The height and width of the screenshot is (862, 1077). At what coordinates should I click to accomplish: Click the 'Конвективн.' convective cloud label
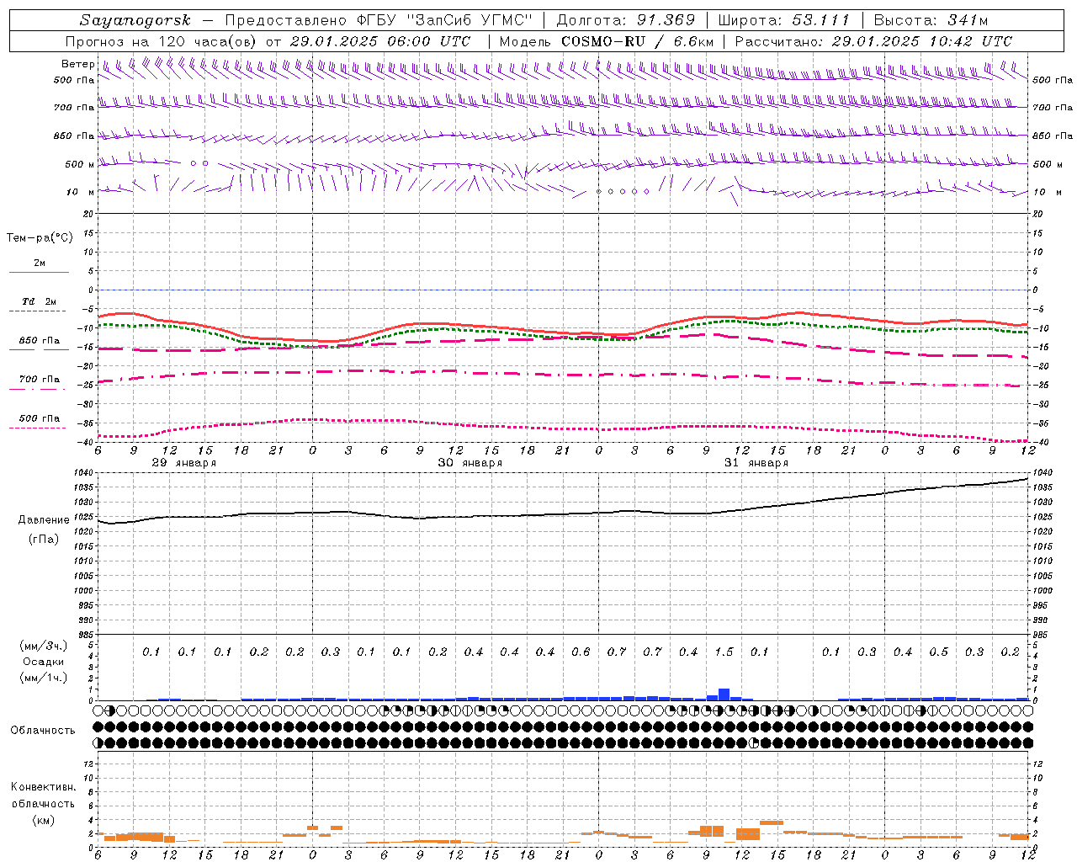(x=43, y=787)
